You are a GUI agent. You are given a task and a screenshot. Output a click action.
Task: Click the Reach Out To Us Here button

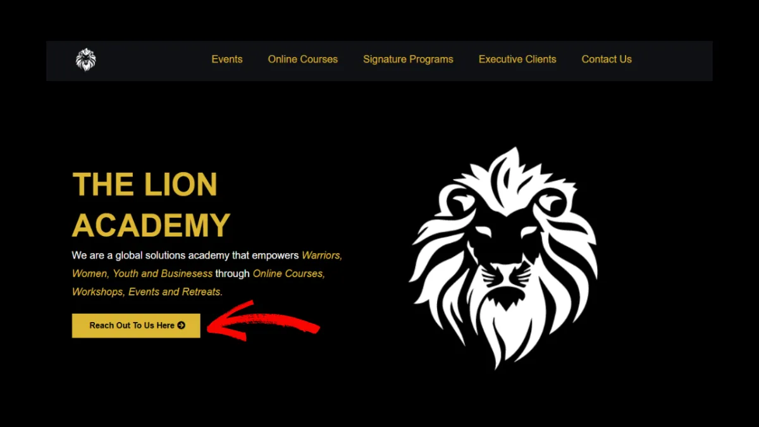[136, 325]
